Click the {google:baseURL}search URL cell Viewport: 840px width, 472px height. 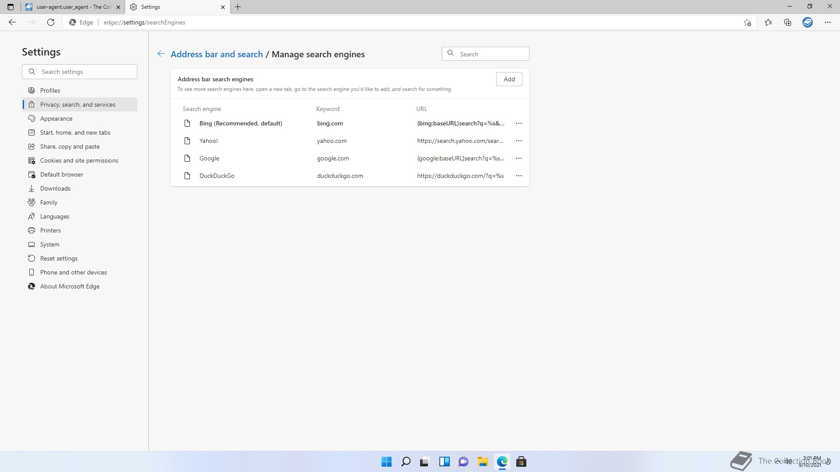coord(461,158)
